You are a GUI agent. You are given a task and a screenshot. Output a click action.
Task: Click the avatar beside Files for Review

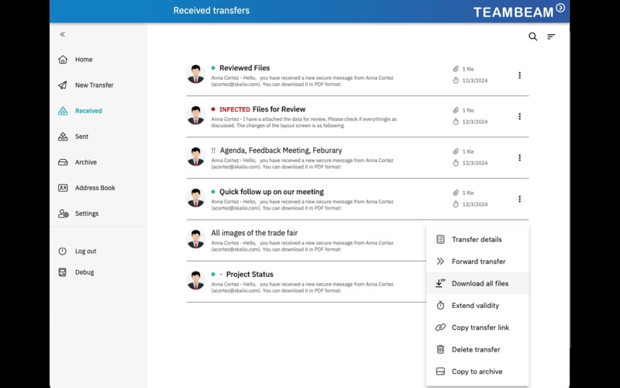[196, 115]
